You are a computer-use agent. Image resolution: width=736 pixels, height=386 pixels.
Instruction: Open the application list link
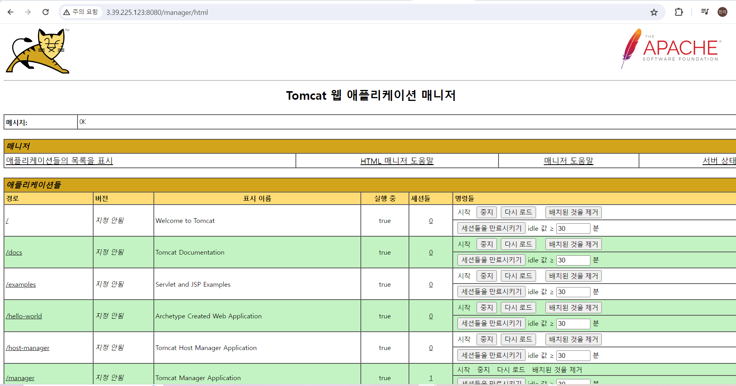tap(59, 161)
